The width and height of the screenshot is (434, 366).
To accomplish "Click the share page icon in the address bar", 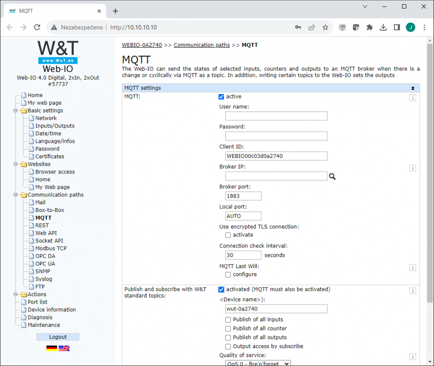I will click(x=312, y=27).
